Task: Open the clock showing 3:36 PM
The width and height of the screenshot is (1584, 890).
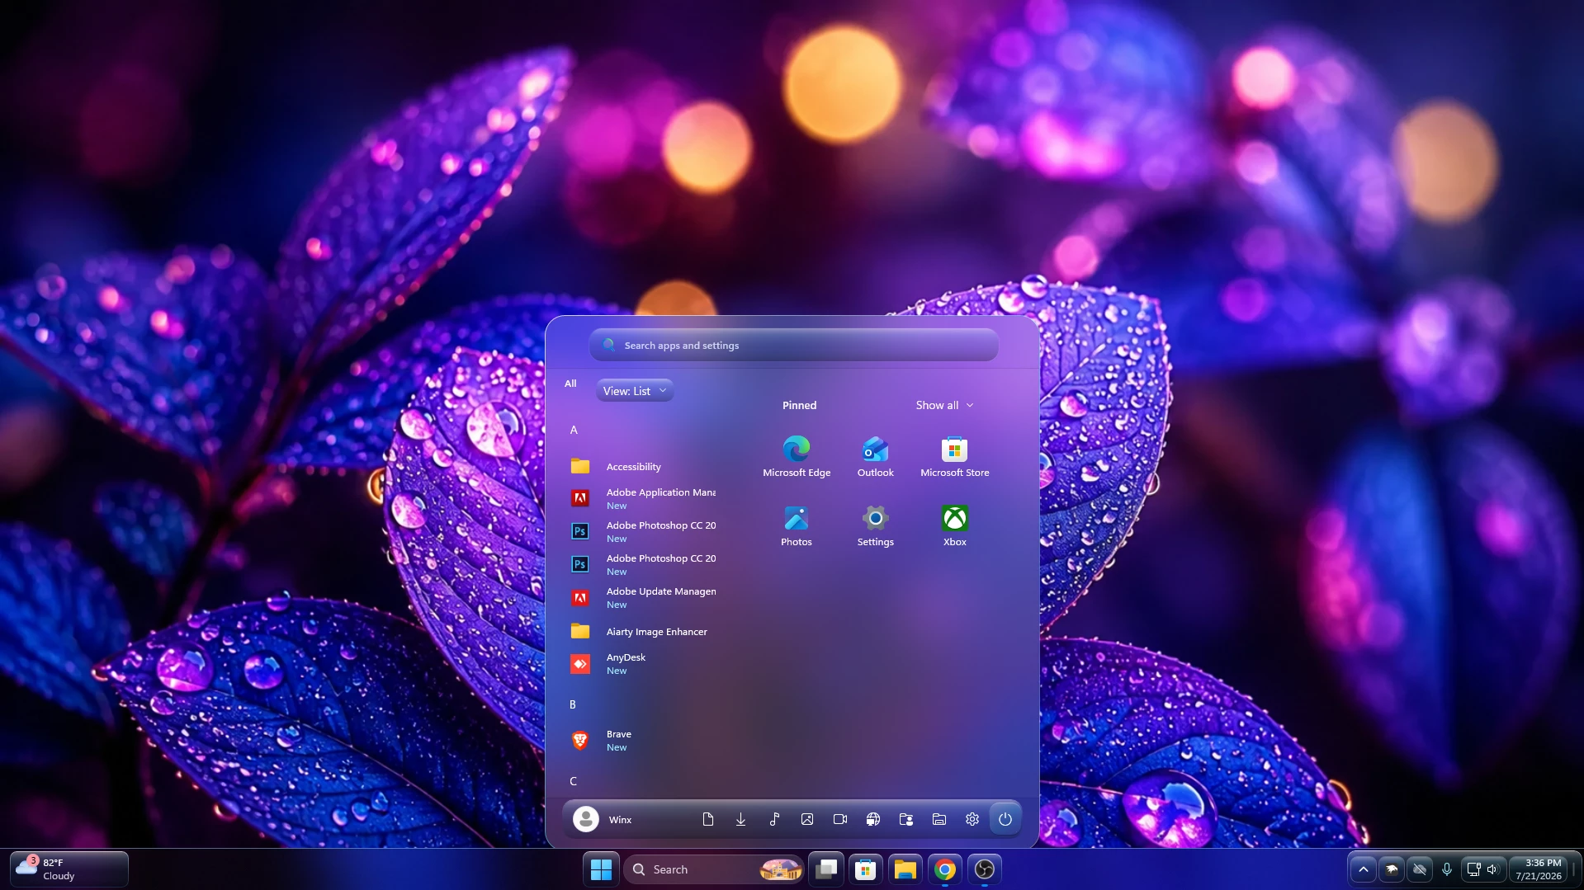Action: (1539, 869)
